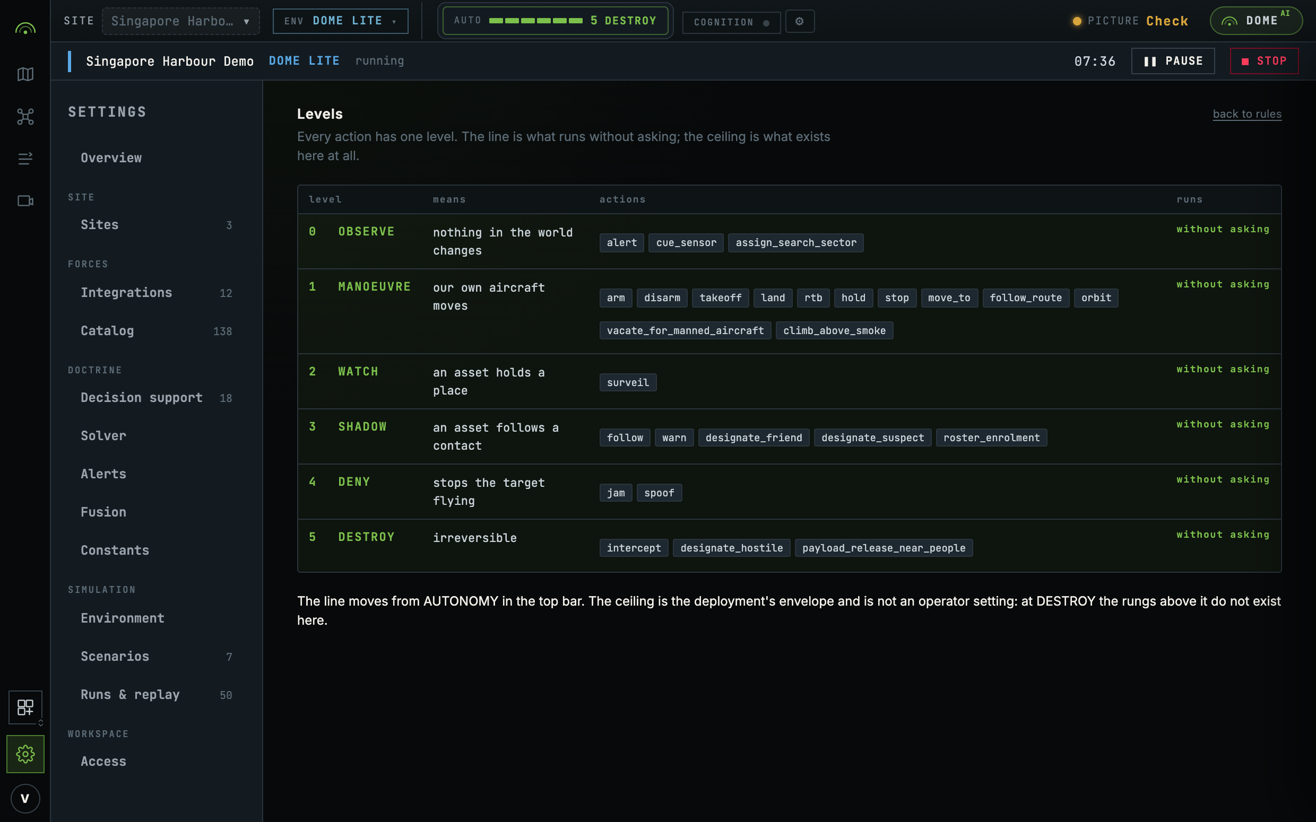Click the rtb action tag
The height and width of the screenshot is (822, 1316).
[813, 298]
